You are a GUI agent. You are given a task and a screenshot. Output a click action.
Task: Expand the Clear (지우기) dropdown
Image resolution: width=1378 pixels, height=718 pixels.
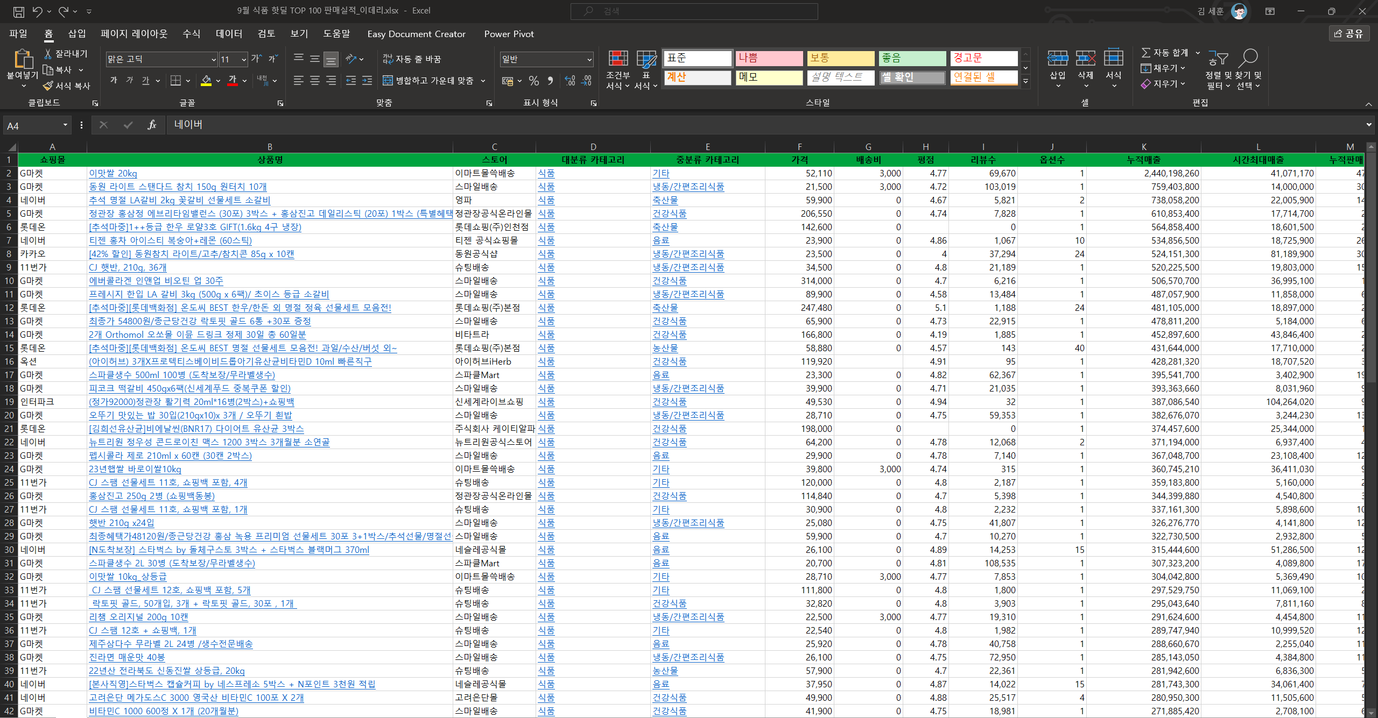point(1183,84)
